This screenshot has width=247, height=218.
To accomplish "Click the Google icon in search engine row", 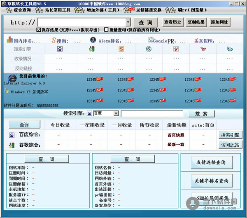I will click(x=91, y=49).
